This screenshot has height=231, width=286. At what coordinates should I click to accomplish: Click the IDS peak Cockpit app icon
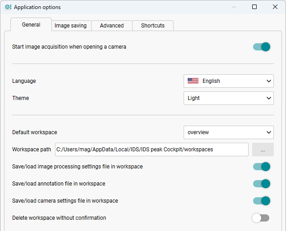[8, 7]
